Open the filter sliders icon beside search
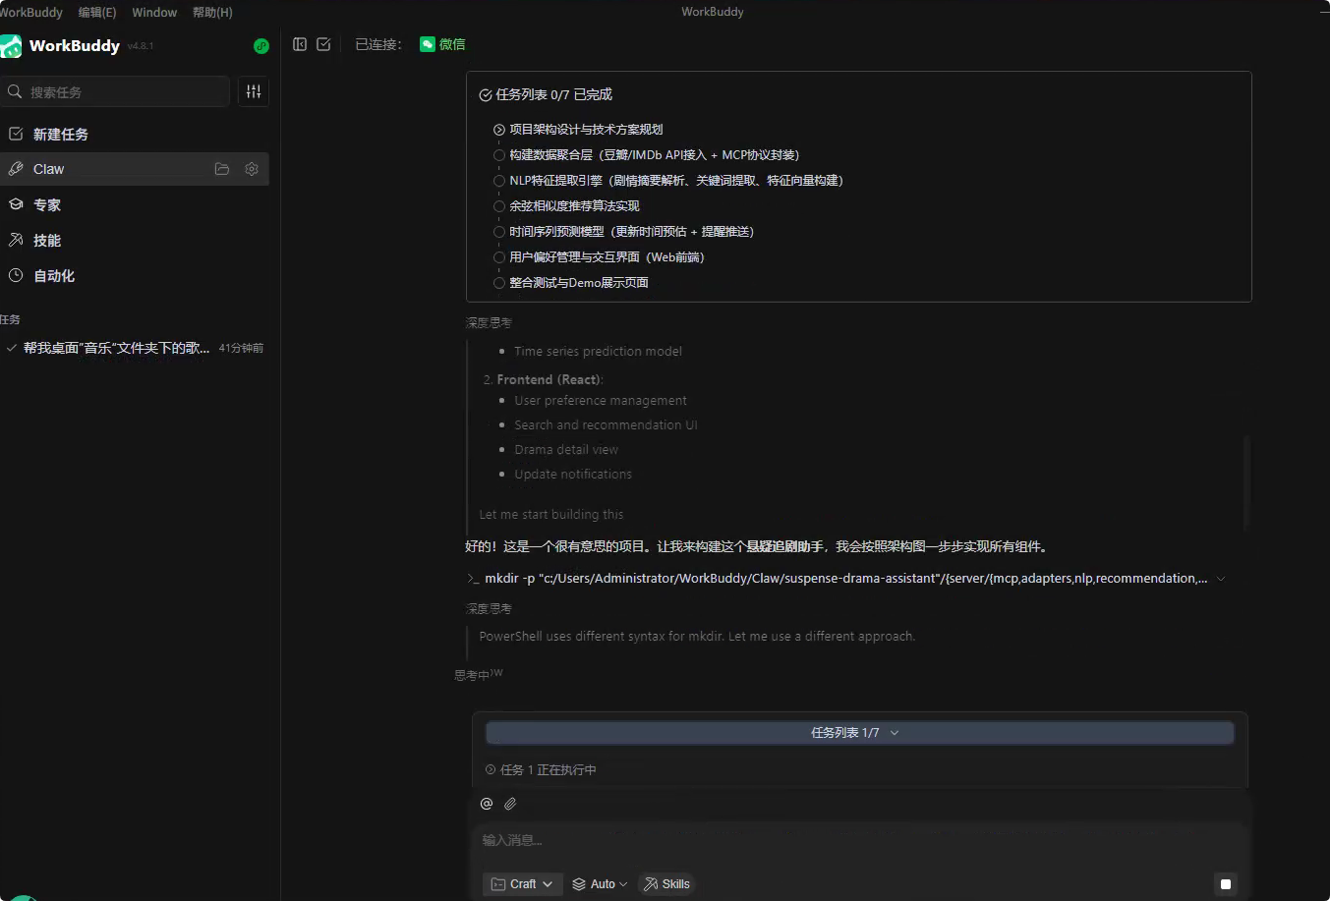The width and height of the screenshot is (1330, 901). tap(254, 91)
